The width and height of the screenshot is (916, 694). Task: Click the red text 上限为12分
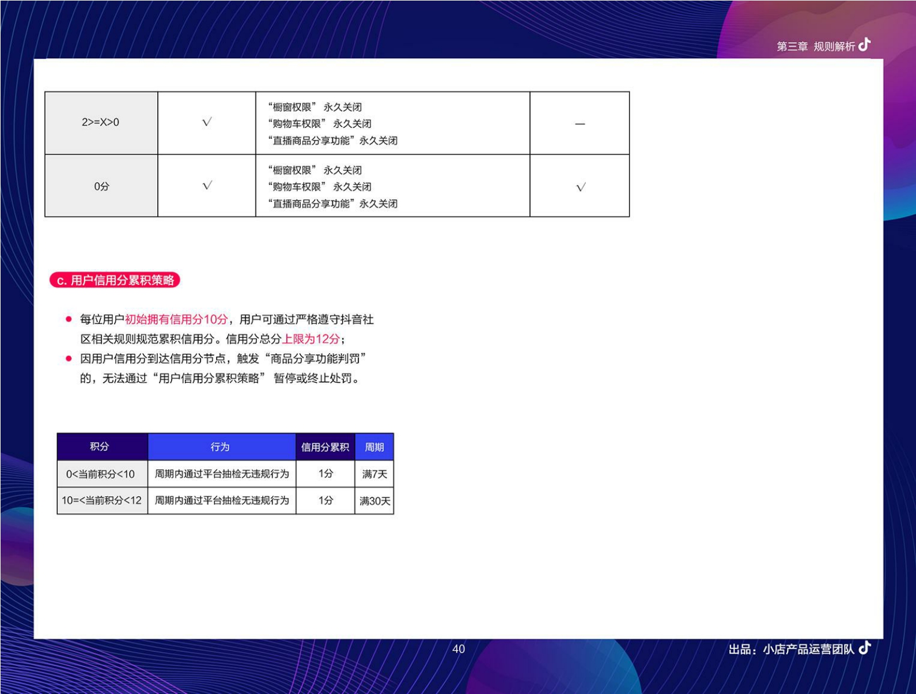tap(311, 339)
